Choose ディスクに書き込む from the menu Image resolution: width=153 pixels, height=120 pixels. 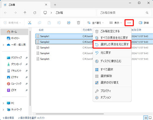(112, 61)
